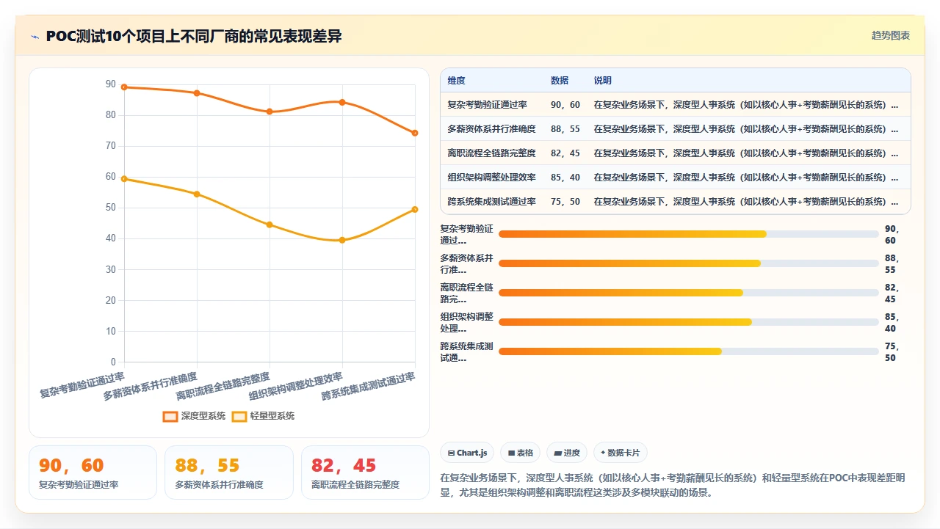
Task: Click x-axis label 离职流程全链路完整度
Action: (x=223, y=387)
